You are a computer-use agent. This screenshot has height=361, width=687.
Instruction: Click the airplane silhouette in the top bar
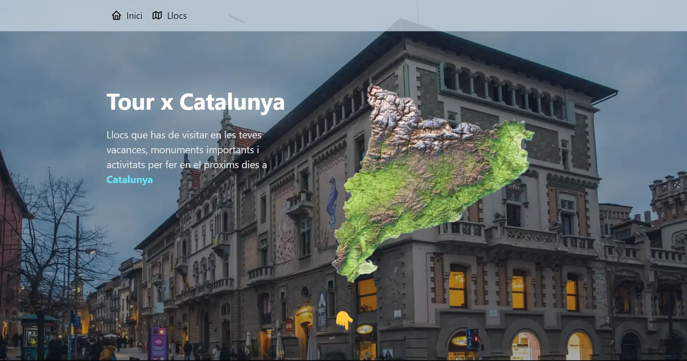click(x=236, y=18)
